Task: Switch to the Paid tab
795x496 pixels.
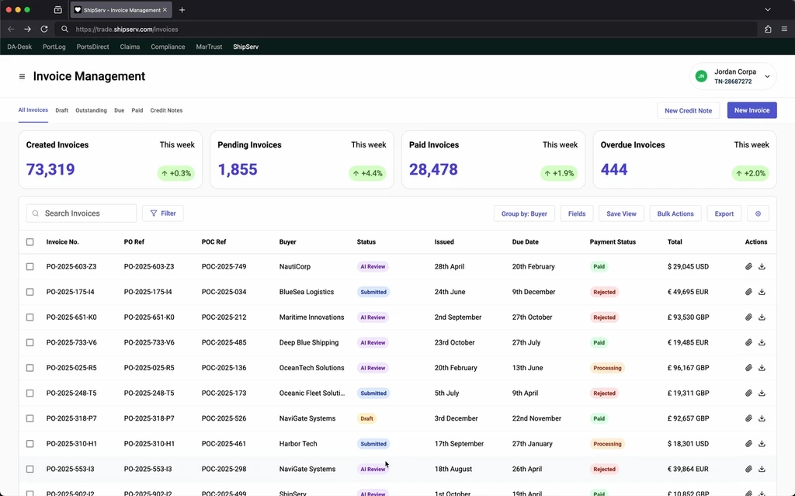Action: point(137,110)
